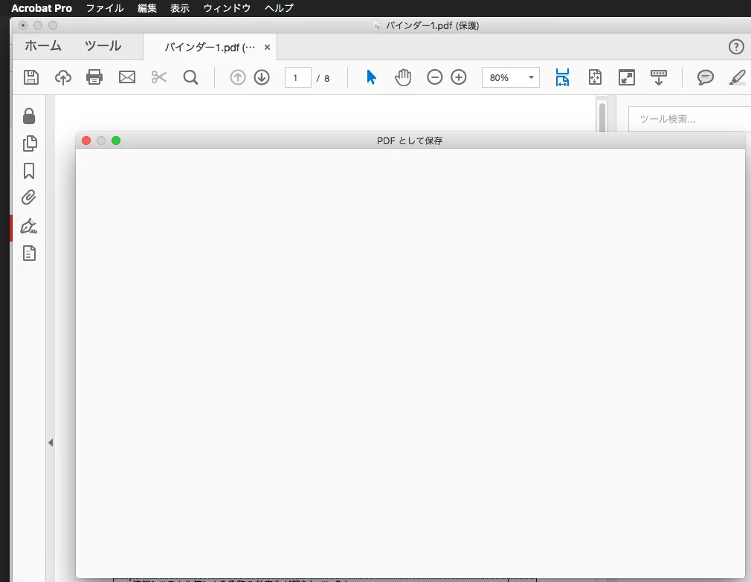Go to next page arrow
The image size is (751, 582).
point(262,77)
